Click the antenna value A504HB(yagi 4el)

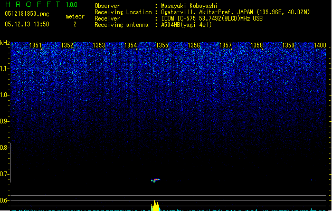(186, 25)
